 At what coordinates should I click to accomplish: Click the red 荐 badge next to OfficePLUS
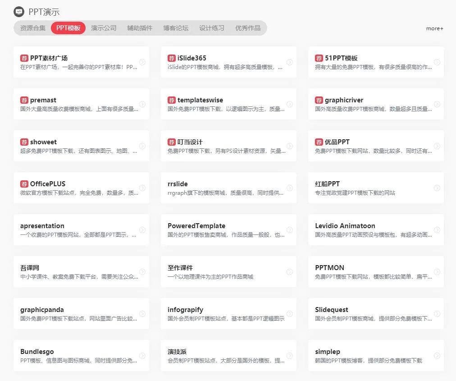[24, 184]
